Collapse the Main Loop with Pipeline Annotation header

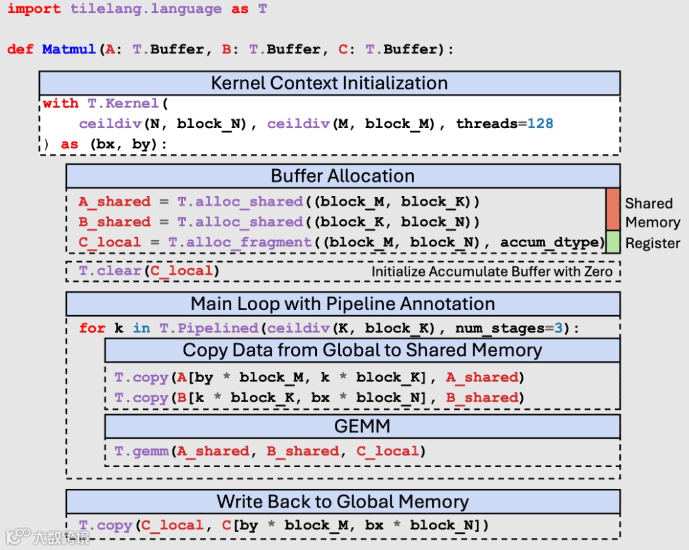341,304
